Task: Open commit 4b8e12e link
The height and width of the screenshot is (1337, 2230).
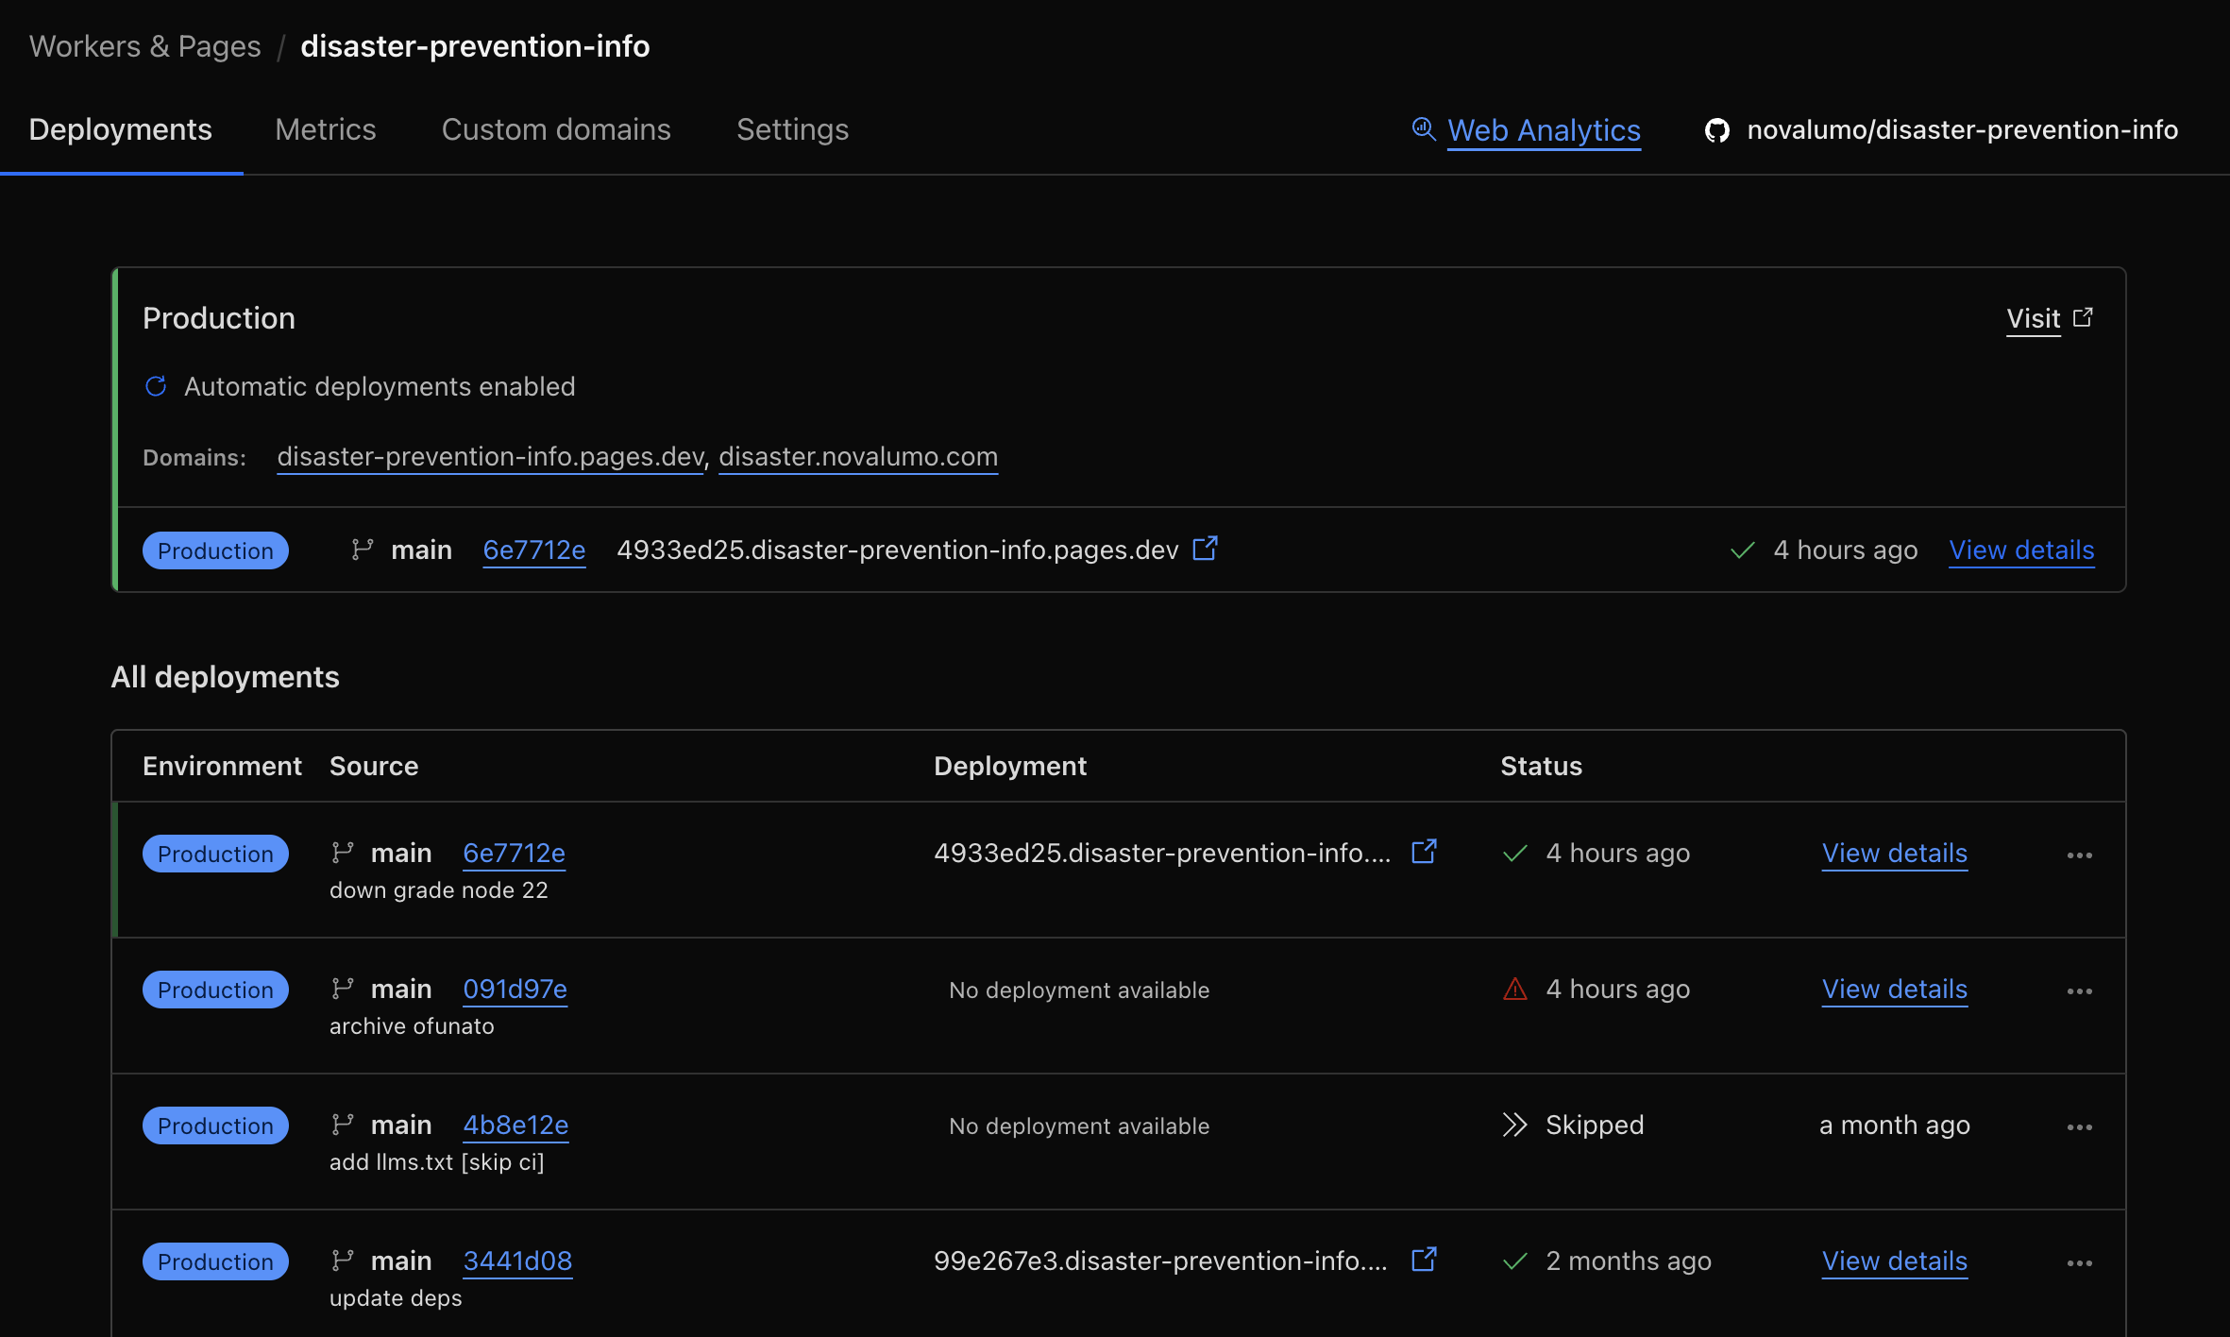Action: pos(515,1125)
